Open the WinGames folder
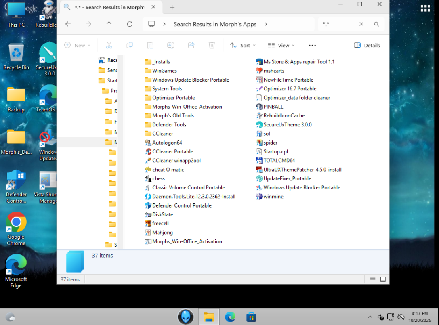The image size is (439, 325). [x=165, y=71]
